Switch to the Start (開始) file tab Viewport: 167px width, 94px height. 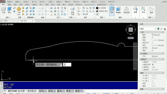coord(6,21)
